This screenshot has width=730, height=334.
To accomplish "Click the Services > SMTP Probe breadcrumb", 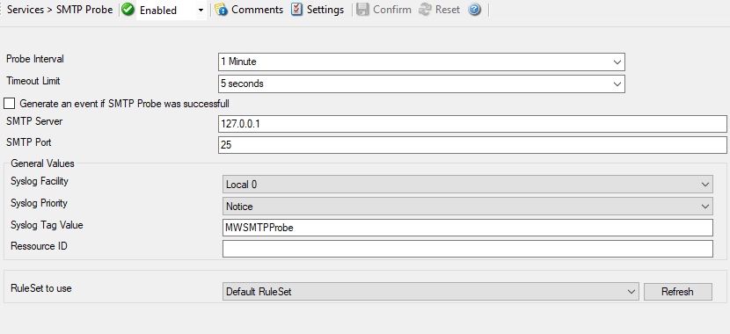I will (x=60, y=10).
